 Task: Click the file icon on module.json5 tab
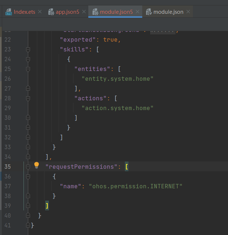tap(95, 12)
